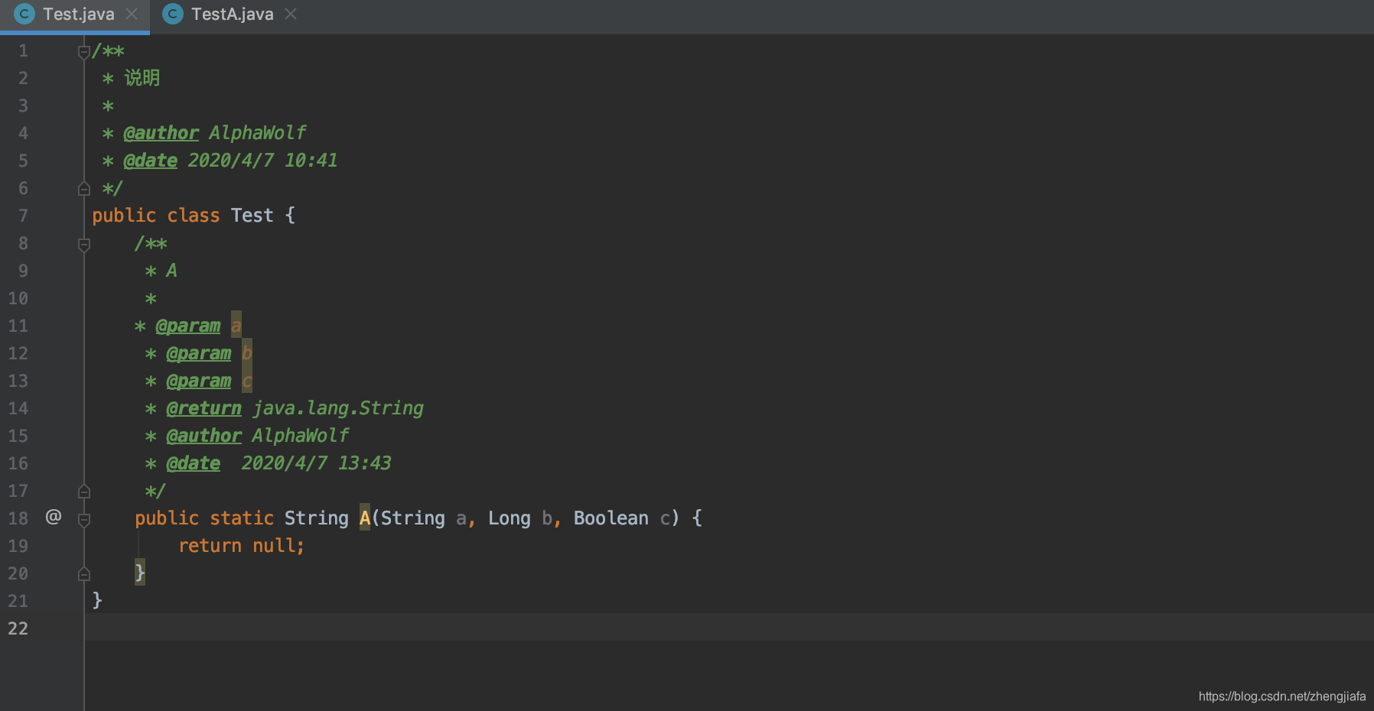Click the date 2020/4/7 10:41
1374x711 pixels.
point(263,161)
